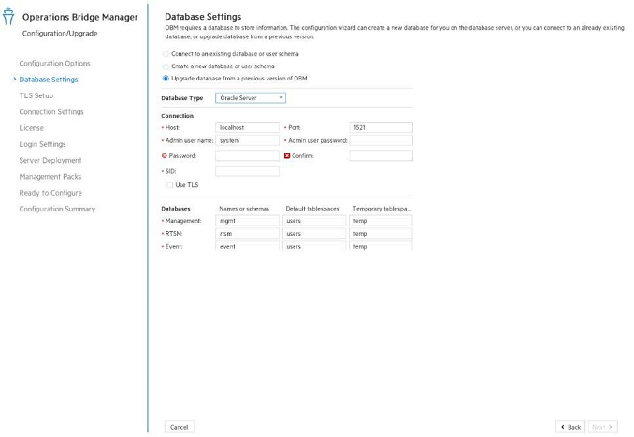Click the Next button
The image size is (634, 437).
tap(602, 427)
